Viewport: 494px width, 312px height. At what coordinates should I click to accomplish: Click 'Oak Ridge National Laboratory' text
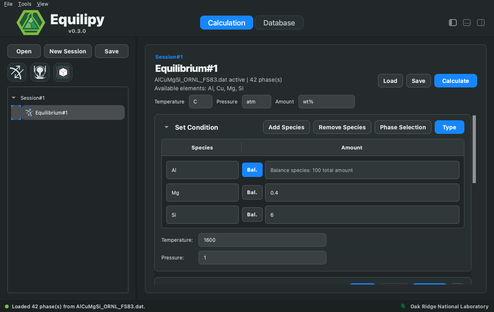coord(450,307)
